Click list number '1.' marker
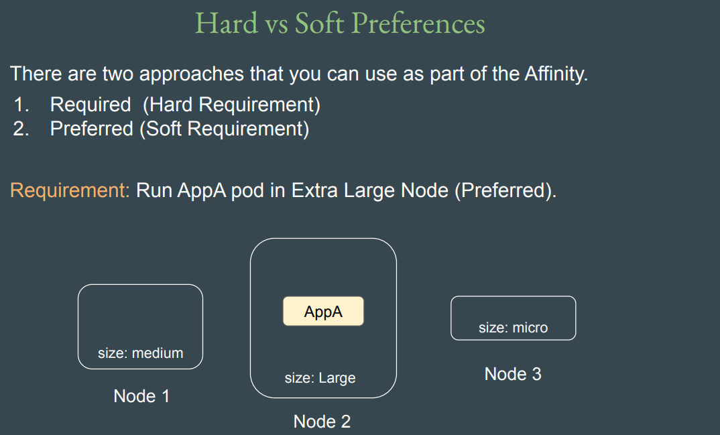This screenshot has width=720, height=435. coord(22,105)
